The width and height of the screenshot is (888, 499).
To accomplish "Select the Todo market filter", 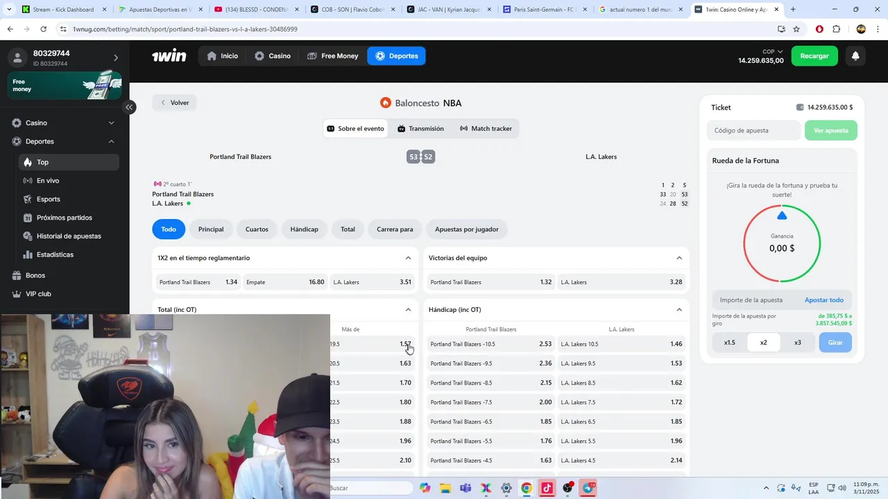I will [x=169, y=229].
